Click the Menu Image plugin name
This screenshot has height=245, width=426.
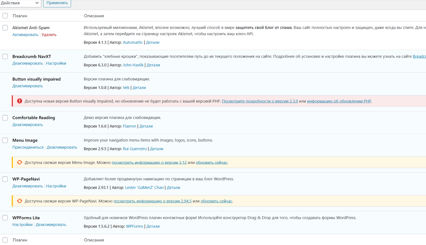tap(25, 140)
